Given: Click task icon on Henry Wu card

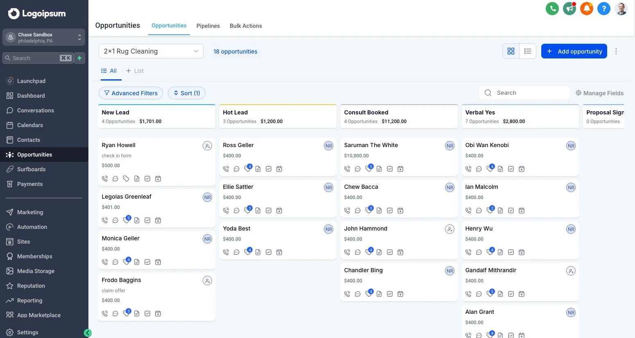Looking at the screenshot, I should [511, 252].
